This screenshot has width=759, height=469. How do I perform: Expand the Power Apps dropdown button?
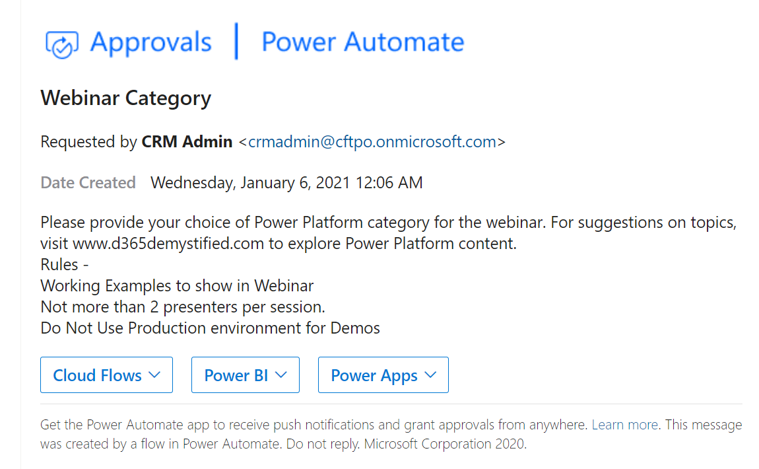[383, 375]
